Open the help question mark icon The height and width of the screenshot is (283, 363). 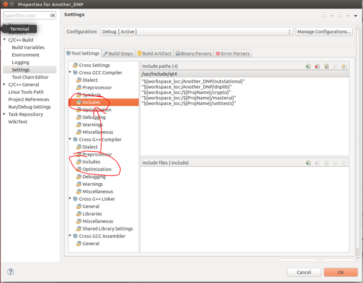(10, 272)
